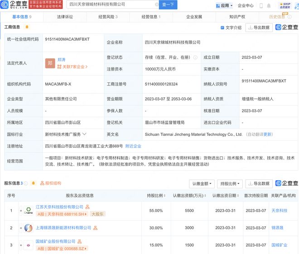Open 附近企业 link by registered address
Screen dimensions: 299x254
(x=133, y=146)
